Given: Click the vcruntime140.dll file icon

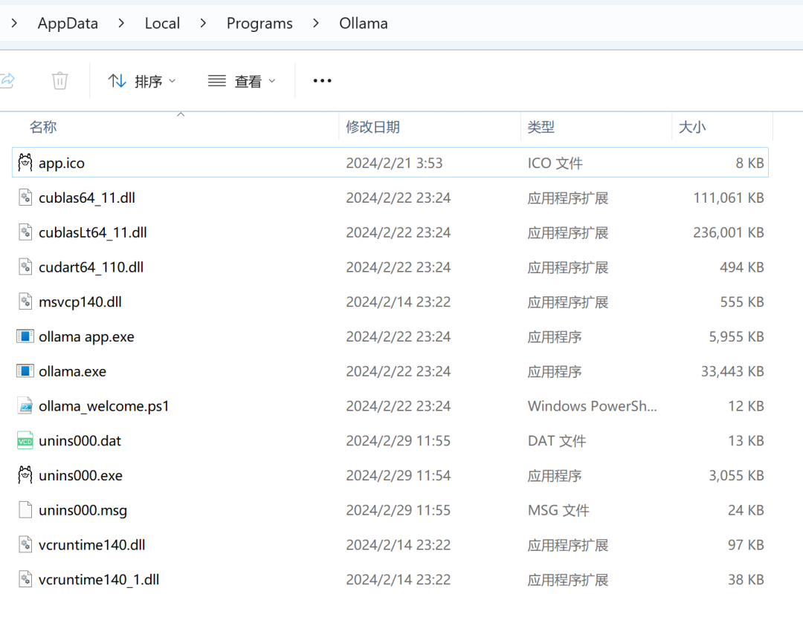Looking at the screenshot, I should (x=25, y=545).
